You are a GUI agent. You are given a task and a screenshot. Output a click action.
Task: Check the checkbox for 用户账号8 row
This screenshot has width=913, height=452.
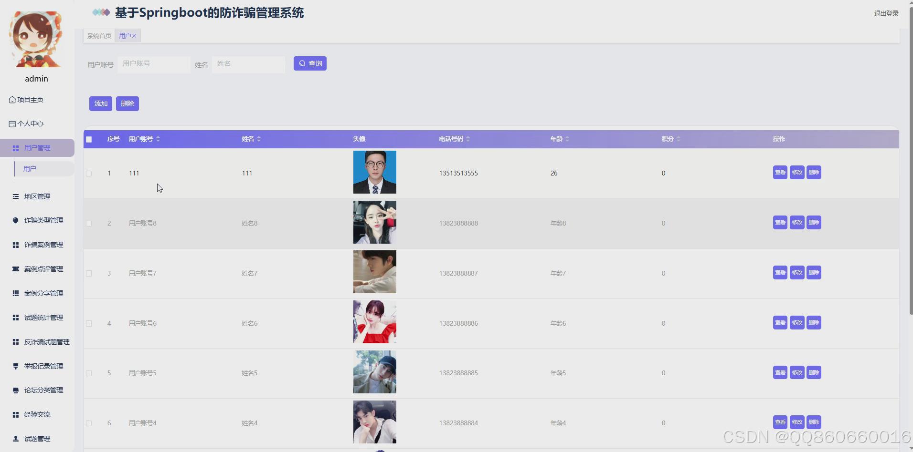click(x=89, y=224)
